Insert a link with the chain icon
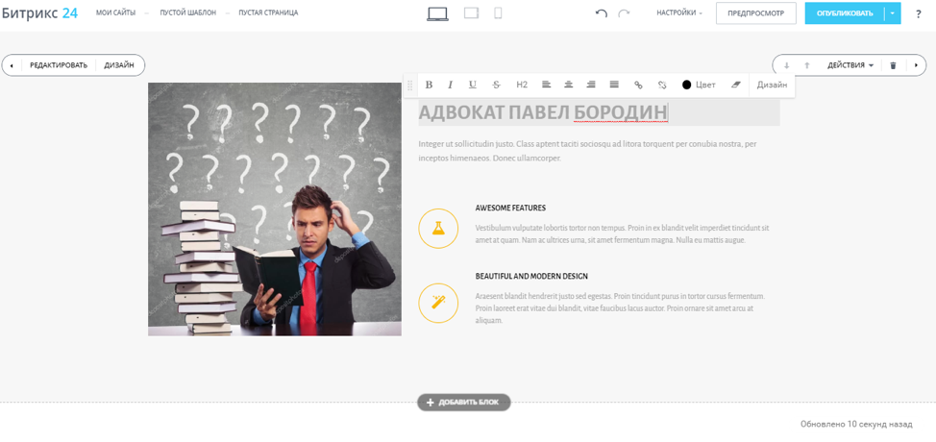 click(638, 85)
